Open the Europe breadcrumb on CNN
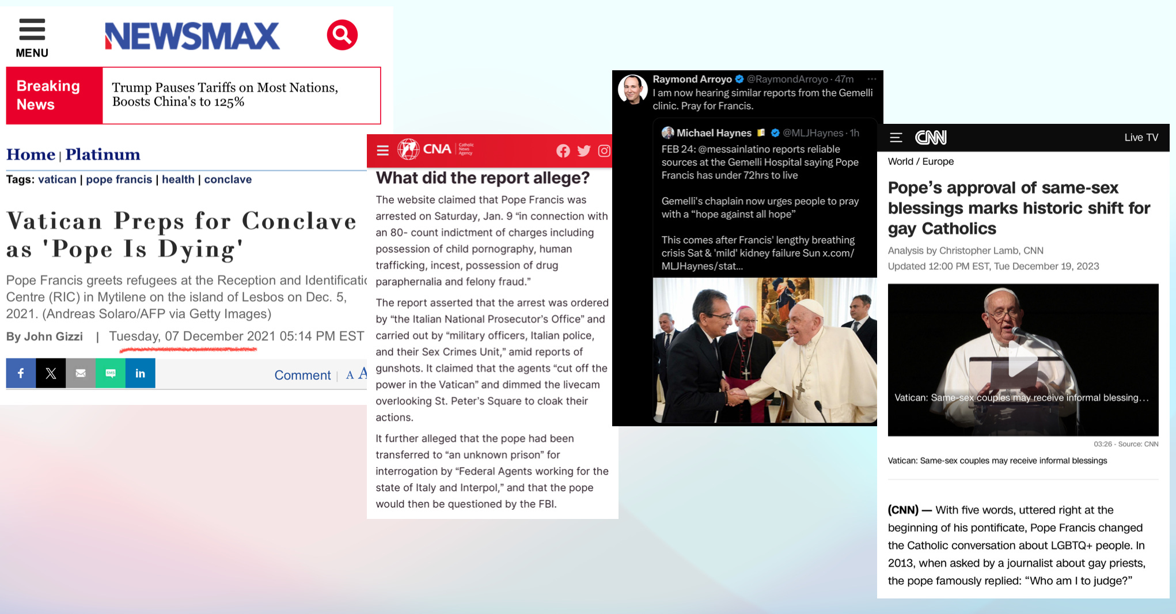 (x=938, y=161)
